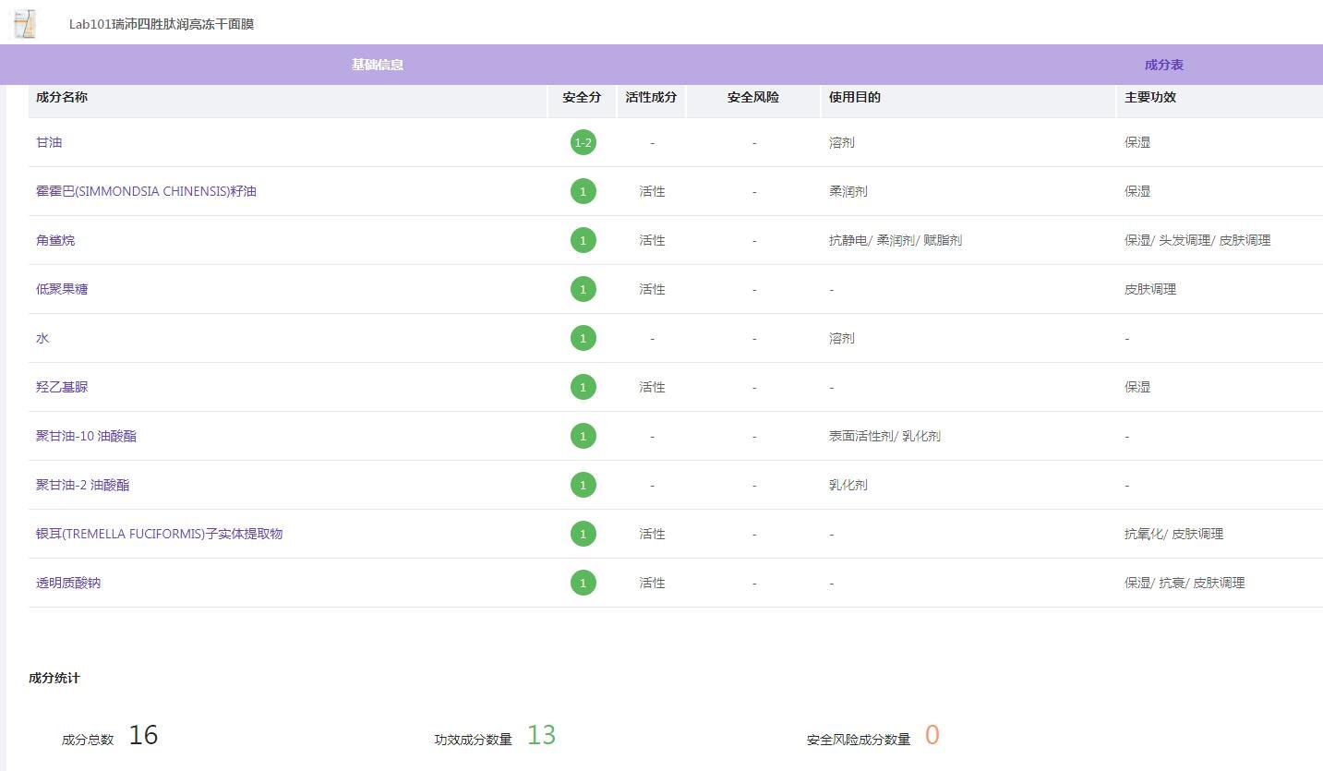Open the 银耳子实体提取物 ingredient link
1323x771 pixels.
coord(159,534)
